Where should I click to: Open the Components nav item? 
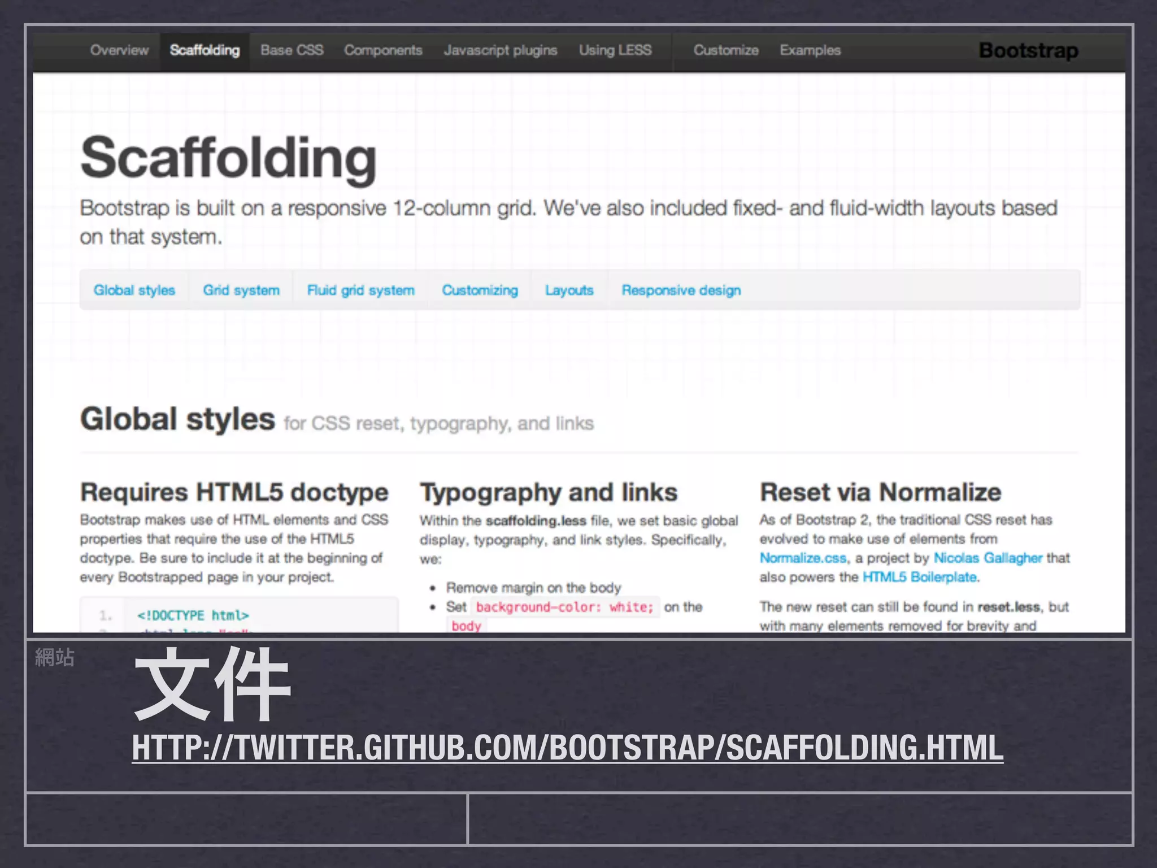click(x=383, y=50)
